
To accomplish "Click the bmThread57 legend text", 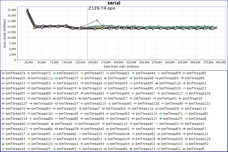I will pyautogui.click(x=197, y=129).
